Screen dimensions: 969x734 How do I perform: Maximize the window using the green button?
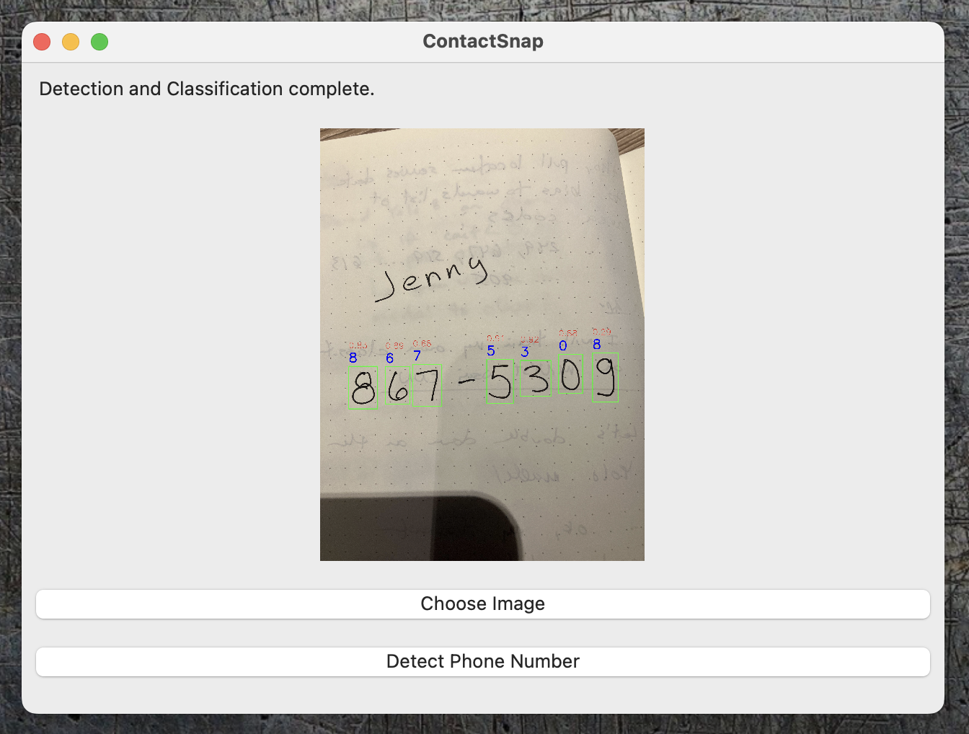click(x=99, y=42)
